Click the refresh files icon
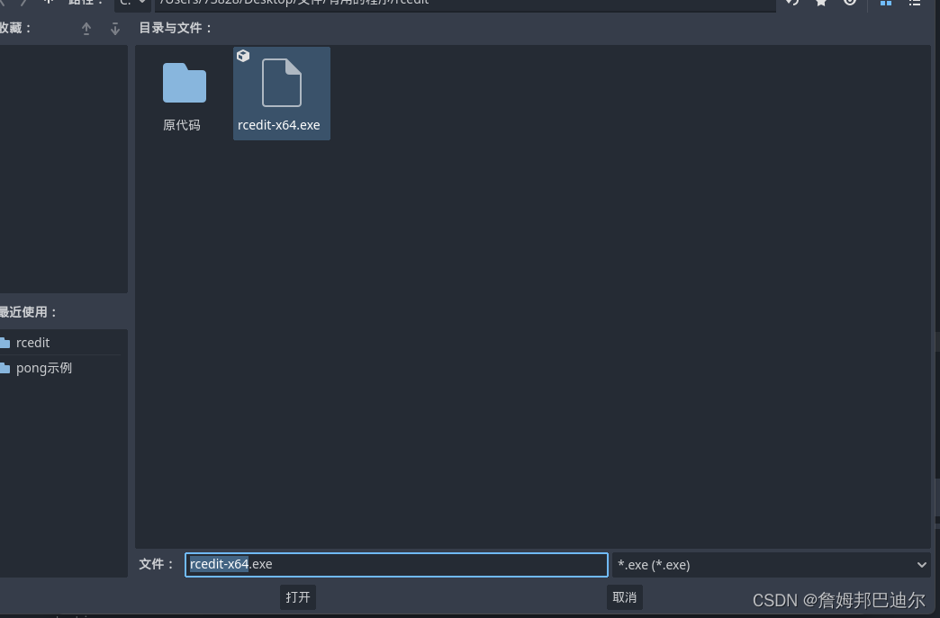Viewport: 940px width, 618px height. [791, 3]
